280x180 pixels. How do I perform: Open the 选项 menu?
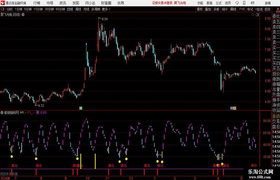click(x=228, y=3)
